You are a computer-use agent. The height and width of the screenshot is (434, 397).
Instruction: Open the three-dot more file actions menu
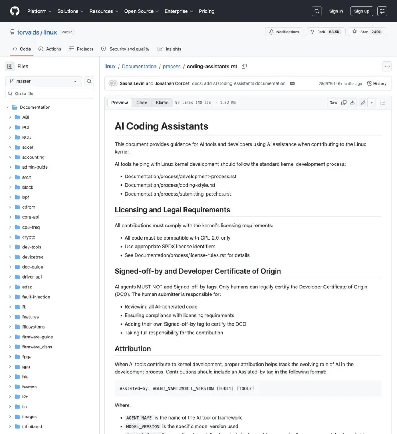pos(387,66)
